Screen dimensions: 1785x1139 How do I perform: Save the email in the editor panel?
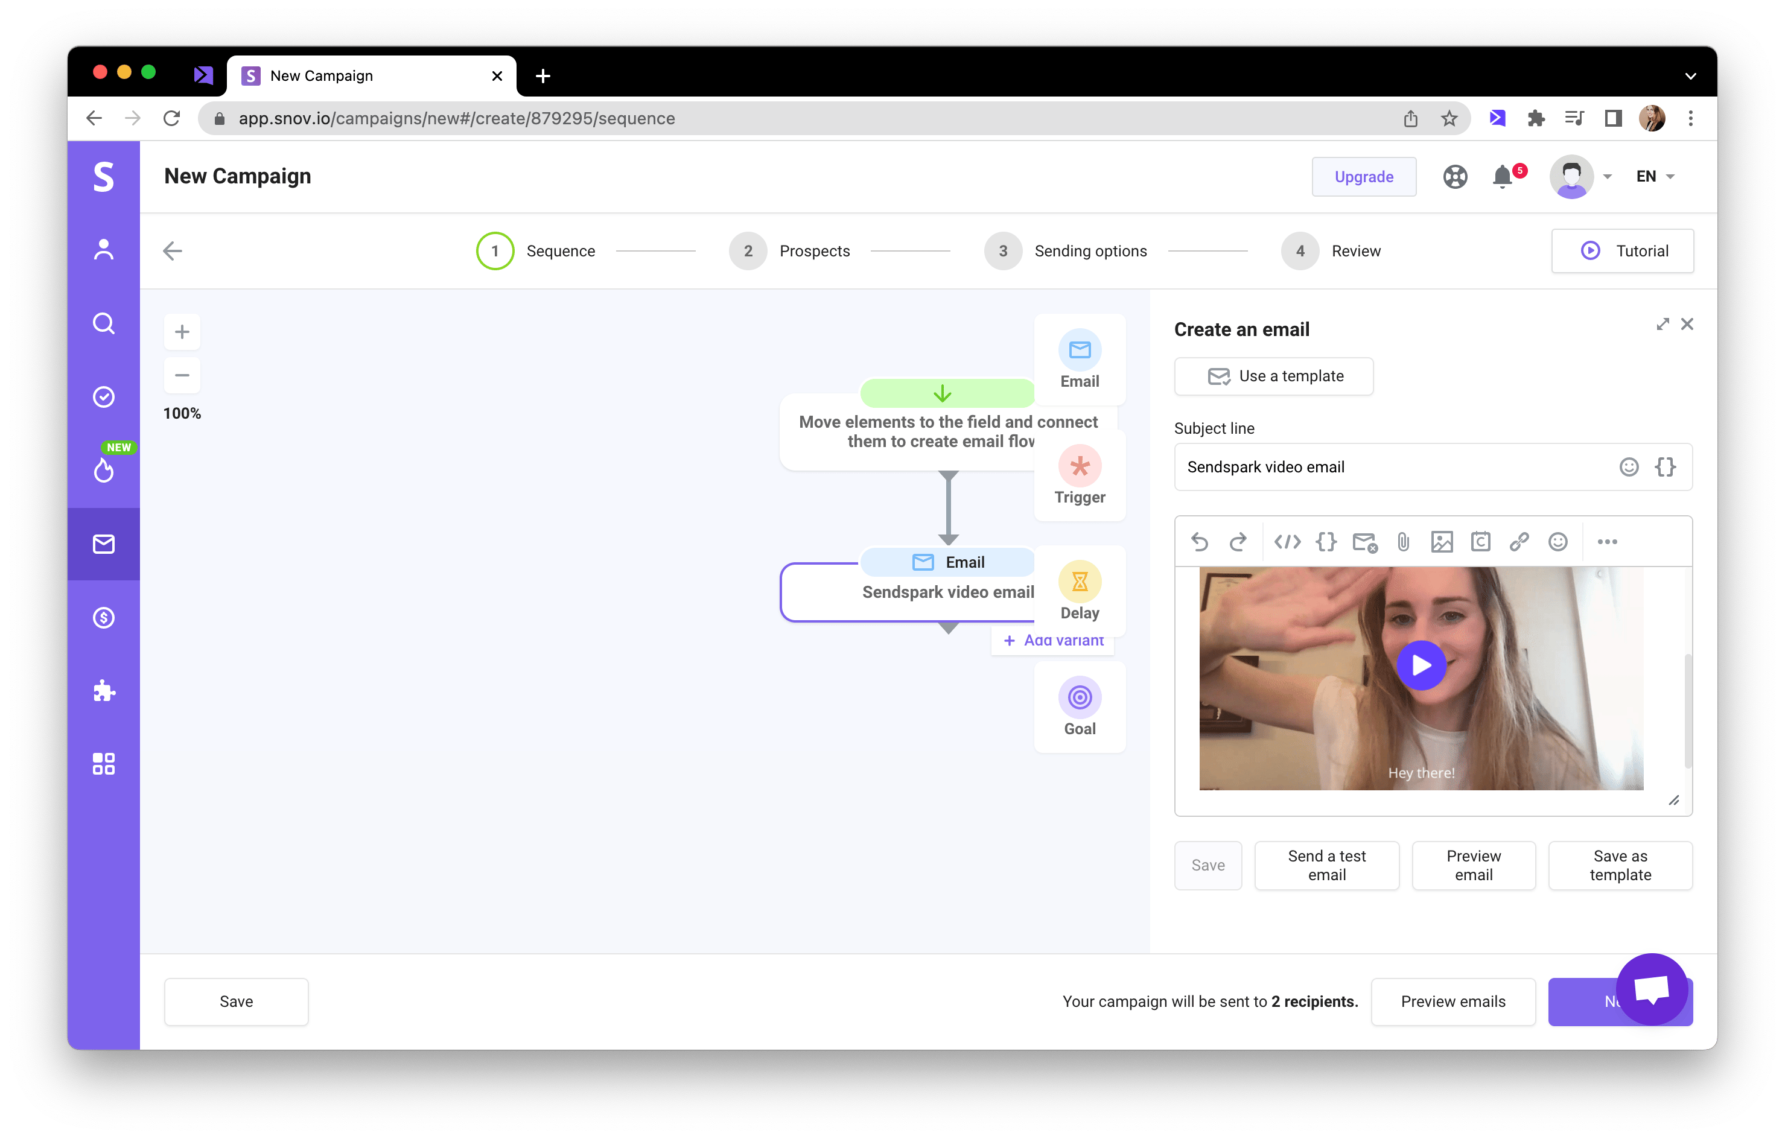coord(1208,865)
